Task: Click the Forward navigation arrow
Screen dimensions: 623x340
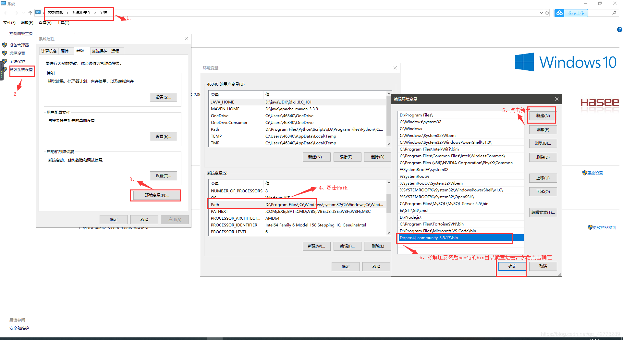Action: click(x=16, y=13)
